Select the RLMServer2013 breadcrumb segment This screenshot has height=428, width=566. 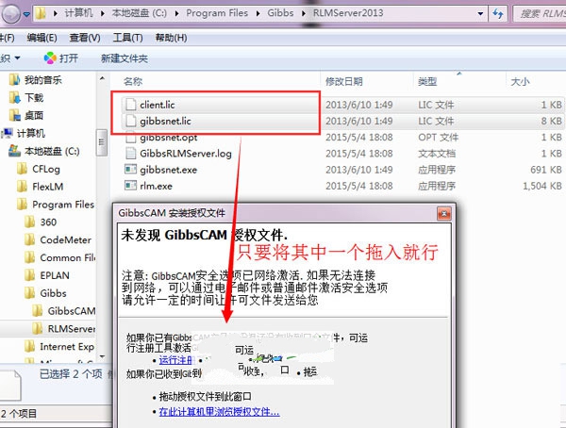coord(348,13)
